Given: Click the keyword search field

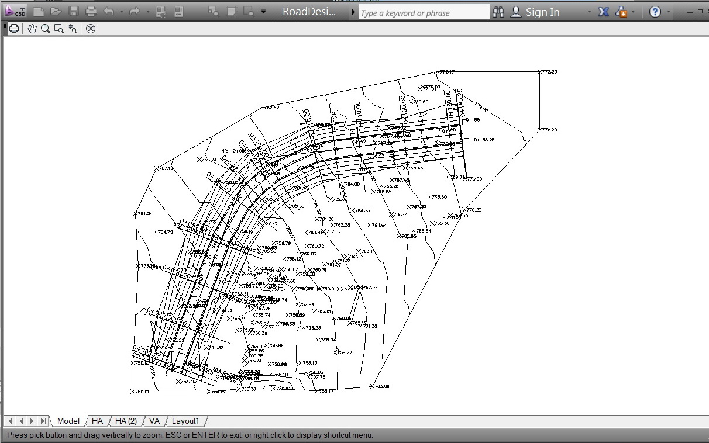Looking at the screenshot, I should [x=423, y=12].
